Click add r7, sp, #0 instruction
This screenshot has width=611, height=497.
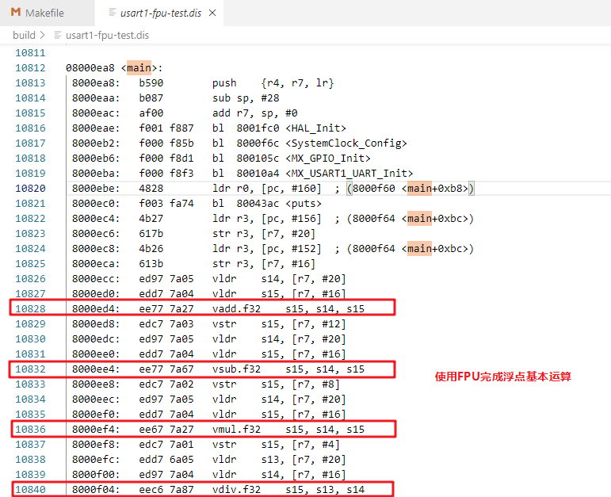(255, 113)
